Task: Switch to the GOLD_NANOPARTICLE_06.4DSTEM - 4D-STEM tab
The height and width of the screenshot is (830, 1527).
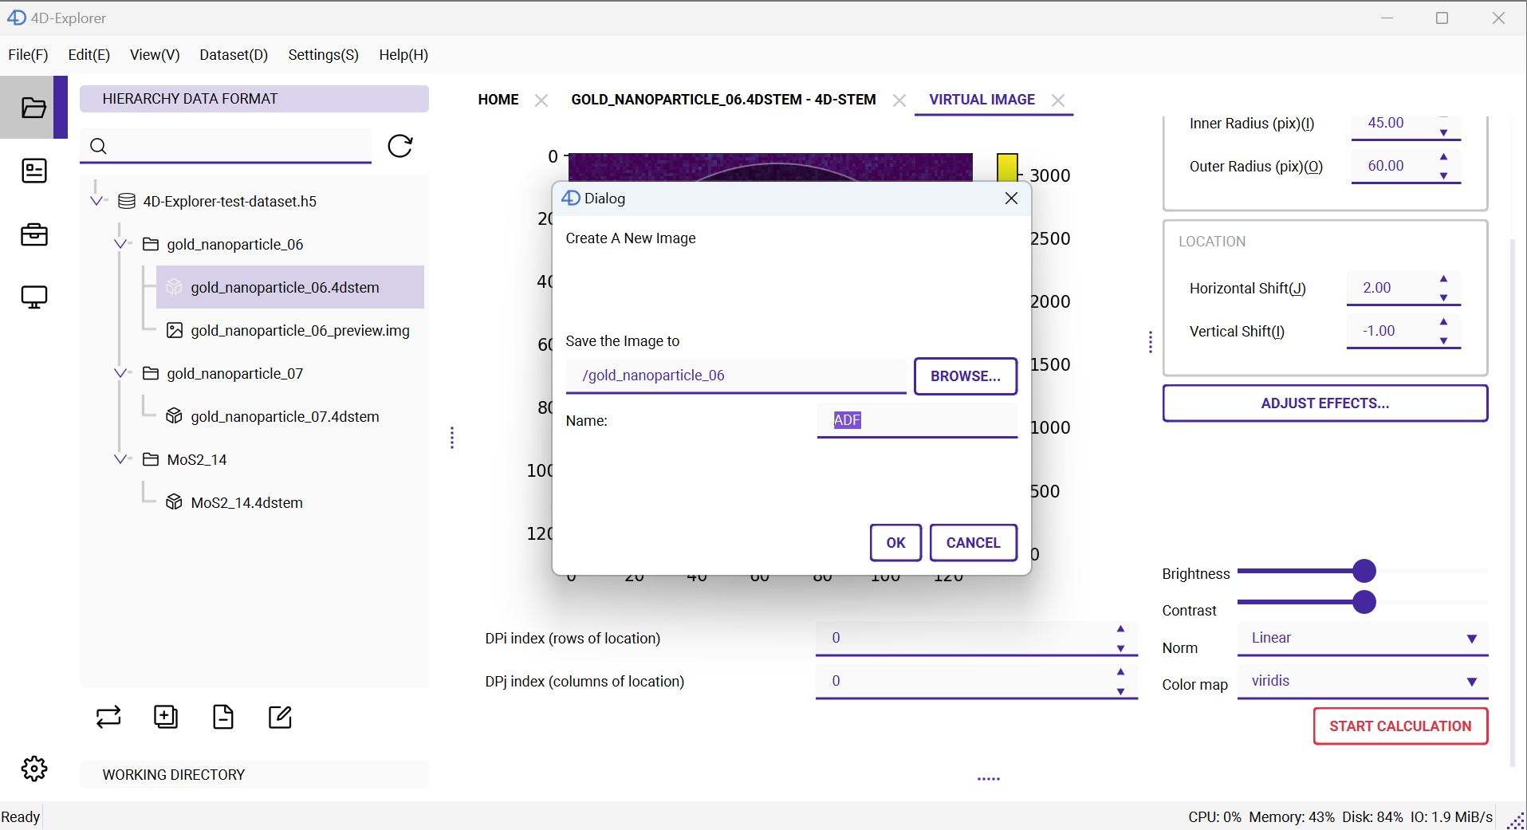Action: click(x=723, y=100)
